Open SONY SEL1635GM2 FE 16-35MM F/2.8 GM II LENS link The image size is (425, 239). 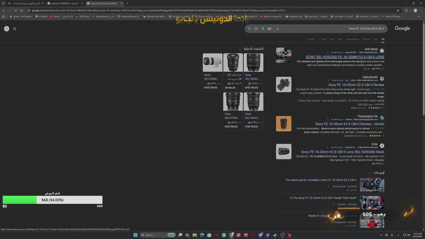[x=345, y=57]
